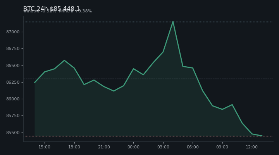Click the 09:00 time axis label
The width and height of the screenshot is (279, 155).
[222, 147]
